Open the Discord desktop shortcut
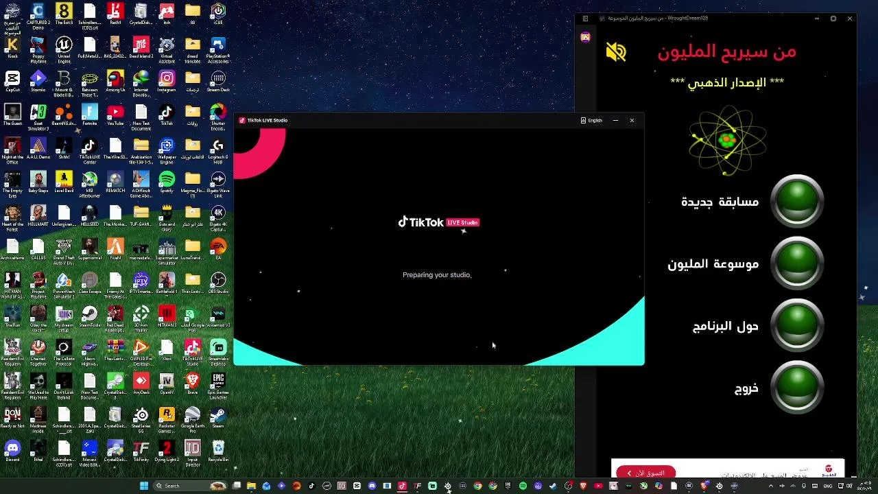Screen dimensions: 878x494 click(x=12, y=450)
